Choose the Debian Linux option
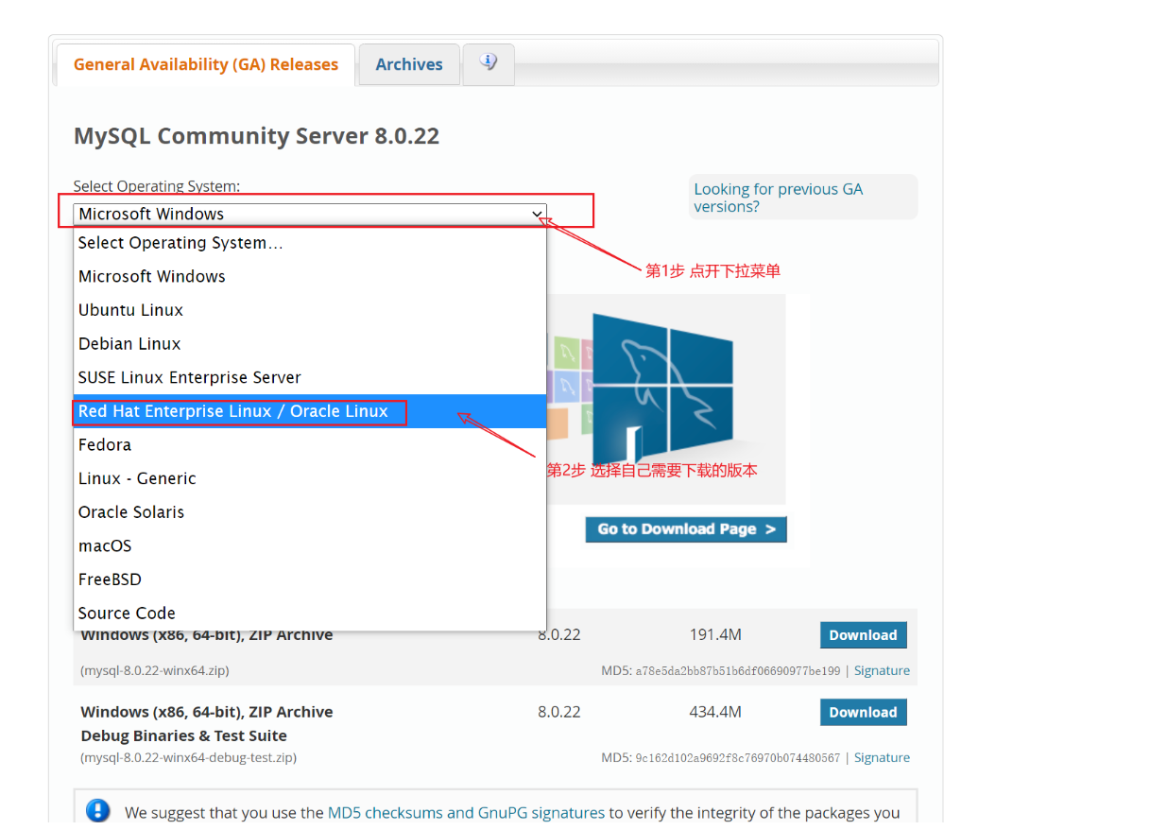1150x830 pixels. (x=310, y=344)
